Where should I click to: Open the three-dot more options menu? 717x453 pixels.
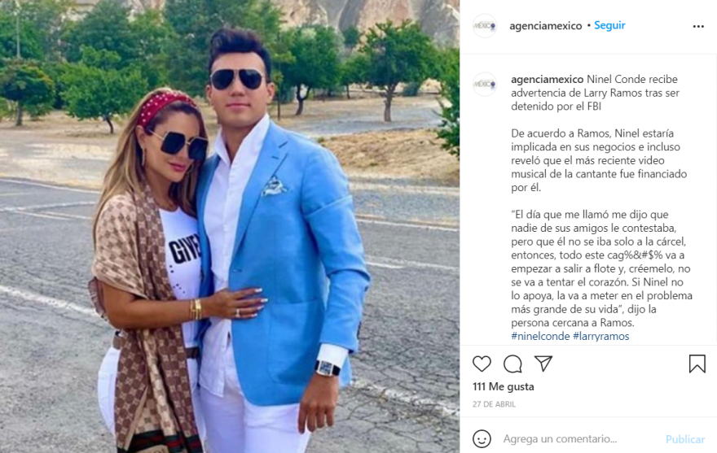[698, 27]
